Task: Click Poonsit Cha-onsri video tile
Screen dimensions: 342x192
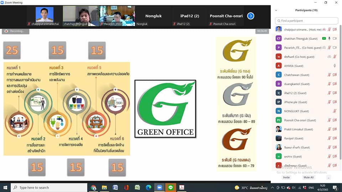Action: (x=226, y=16)
